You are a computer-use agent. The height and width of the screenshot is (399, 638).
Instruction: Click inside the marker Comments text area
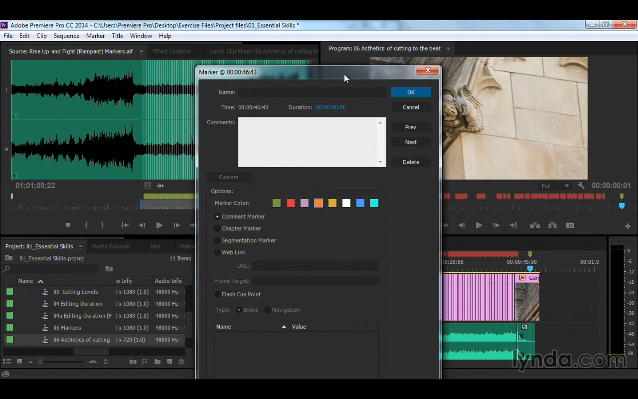click(308, 142)
